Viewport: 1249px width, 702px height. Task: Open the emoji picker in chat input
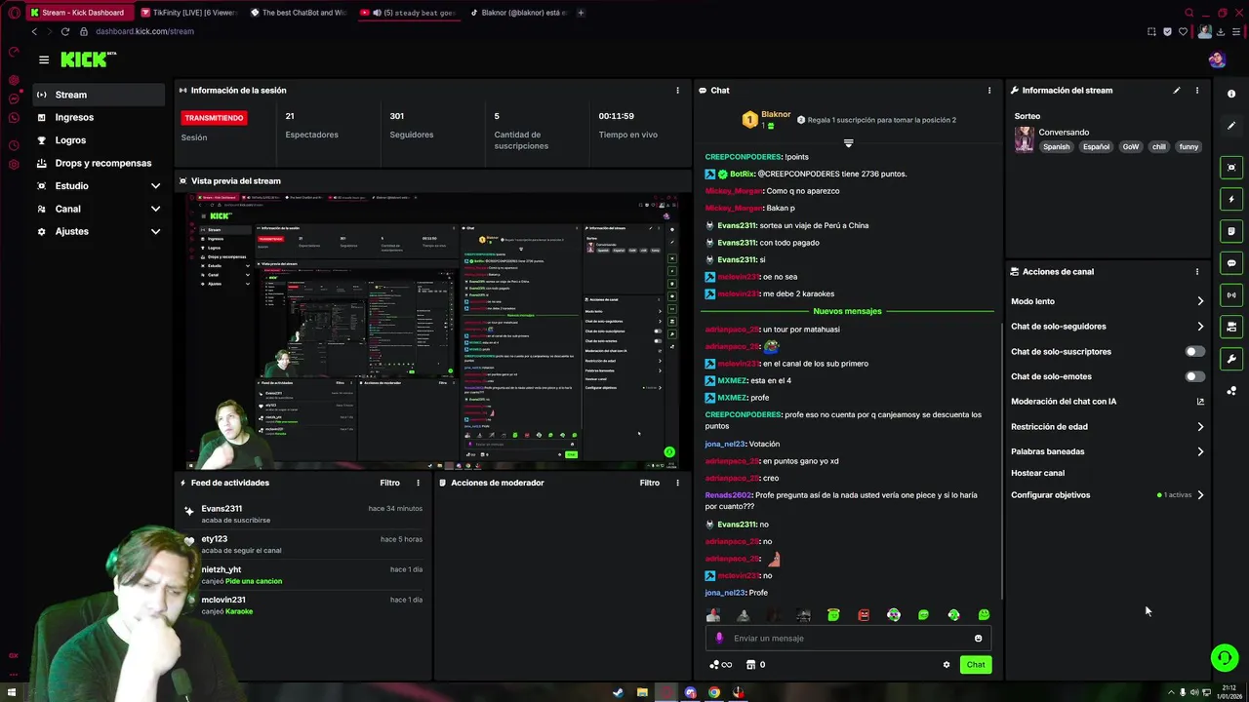coord(978,639)
